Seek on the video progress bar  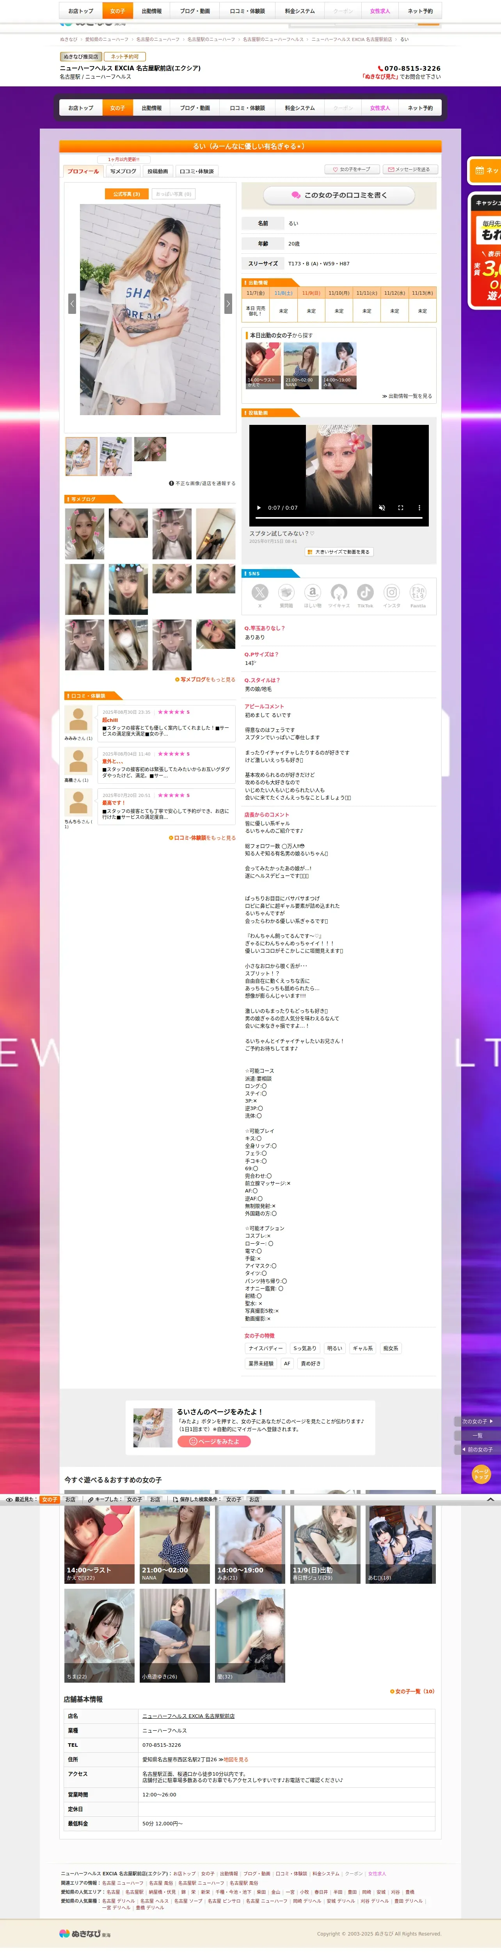point(339,517)
